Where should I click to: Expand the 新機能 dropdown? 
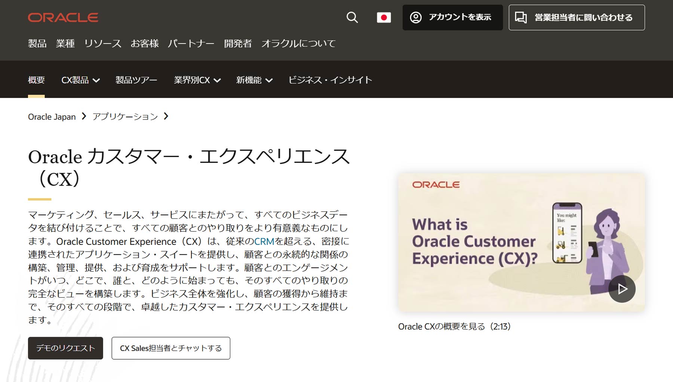[254, 80]
